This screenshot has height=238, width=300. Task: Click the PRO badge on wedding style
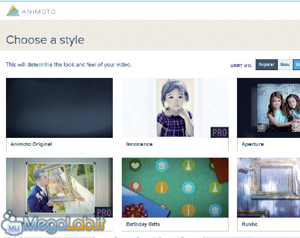[x=104, y=212]
